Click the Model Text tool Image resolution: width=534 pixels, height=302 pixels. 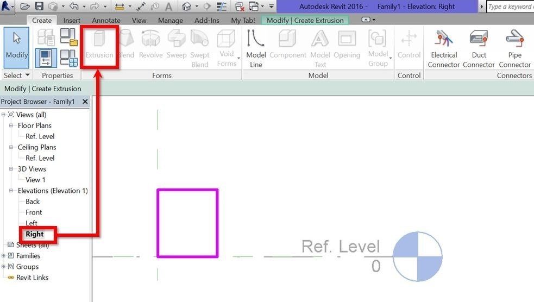(x=320, y=49)
